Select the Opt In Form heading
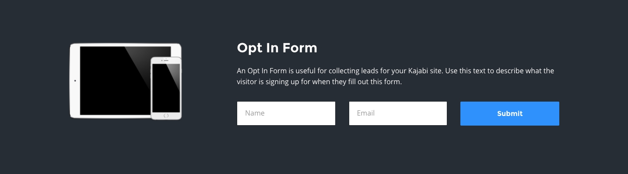Screen dimensions: 628x174 pos(277,48)
